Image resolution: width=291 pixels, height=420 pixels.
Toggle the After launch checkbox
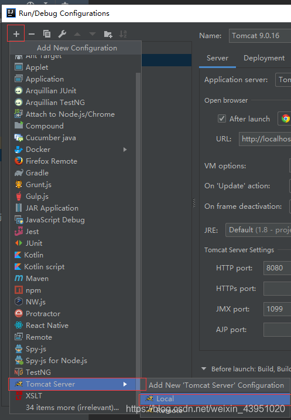(x=222, y=118)
